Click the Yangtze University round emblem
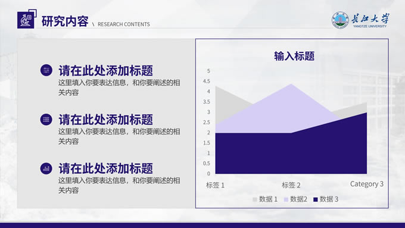This screenshot has height=228, width=405. (340, 20)
